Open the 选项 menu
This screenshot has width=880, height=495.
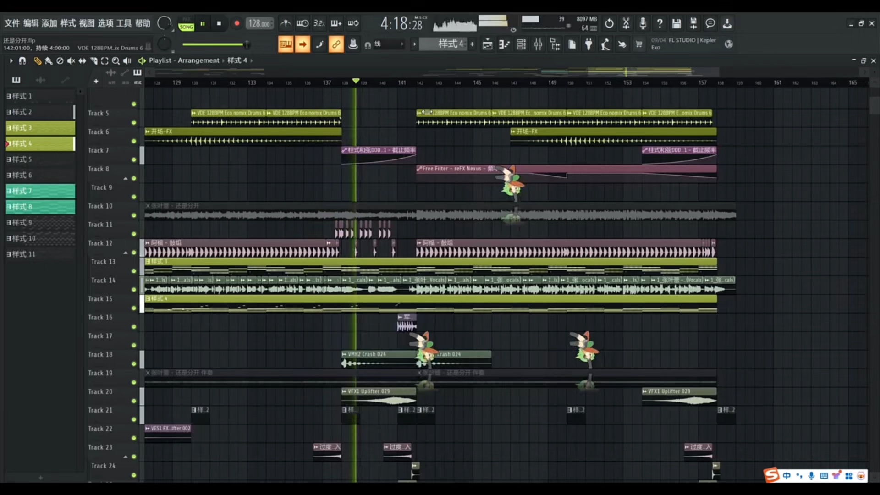[105, 23]
